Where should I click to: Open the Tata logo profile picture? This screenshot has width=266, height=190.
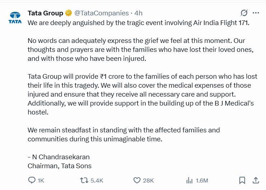click(x=15, y=18)
